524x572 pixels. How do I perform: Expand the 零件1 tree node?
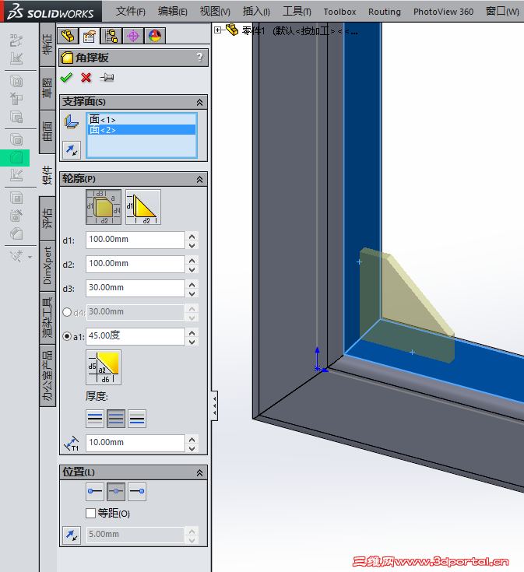[x=217, y=30]
